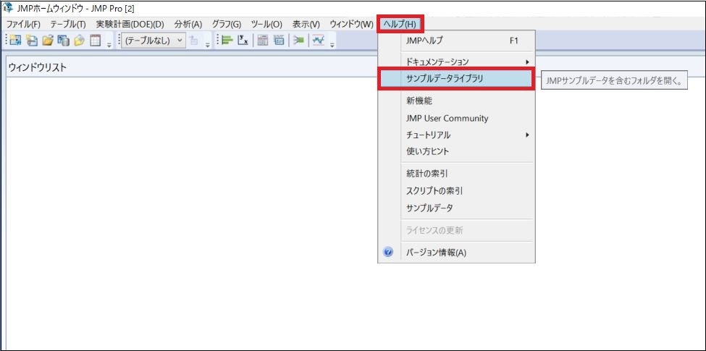Select JMPヘルプ from the help menu
706x351 pixels.
pos(456,41)
